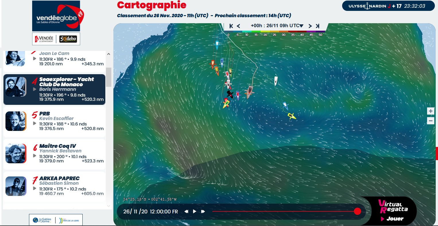
Task: Select the yellow boat with green deck
Action: click(x=226, y=104)
